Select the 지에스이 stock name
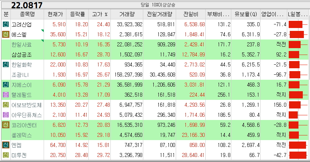This screenshot has height=162, width=310. 22,85
